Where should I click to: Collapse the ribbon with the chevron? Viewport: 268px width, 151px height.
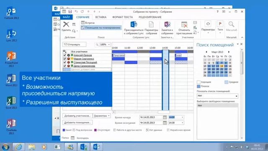click(242, 37)
